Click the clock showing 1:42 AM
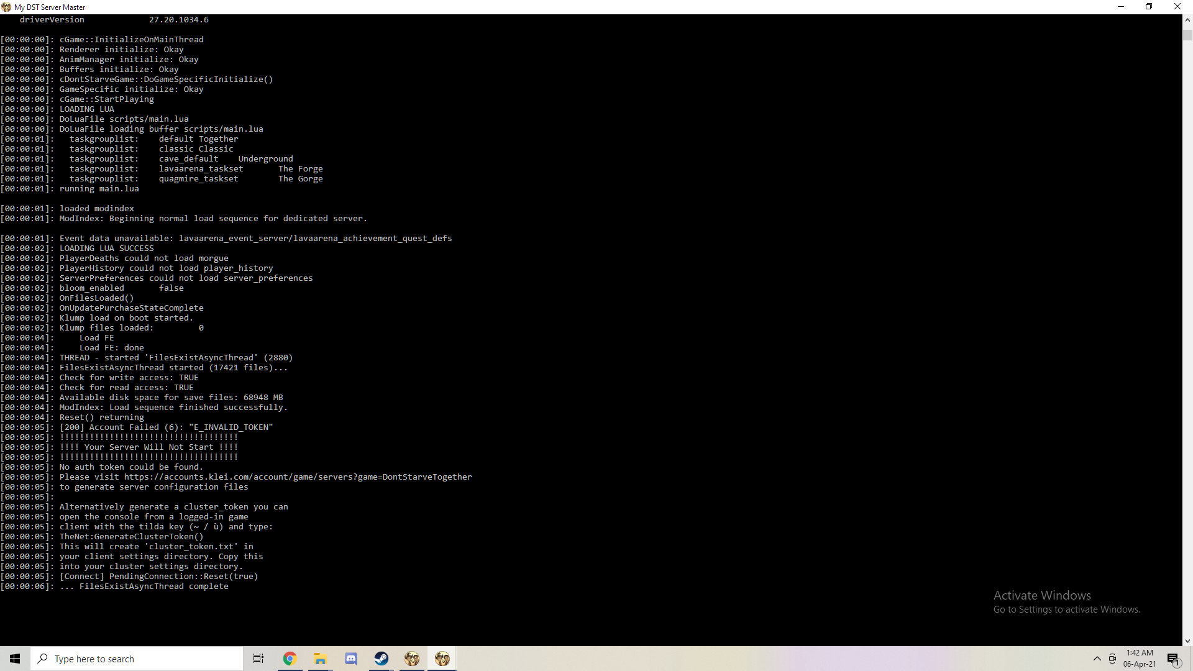This screenshot has height=671, width=1193. click(x=1140, y=659)
